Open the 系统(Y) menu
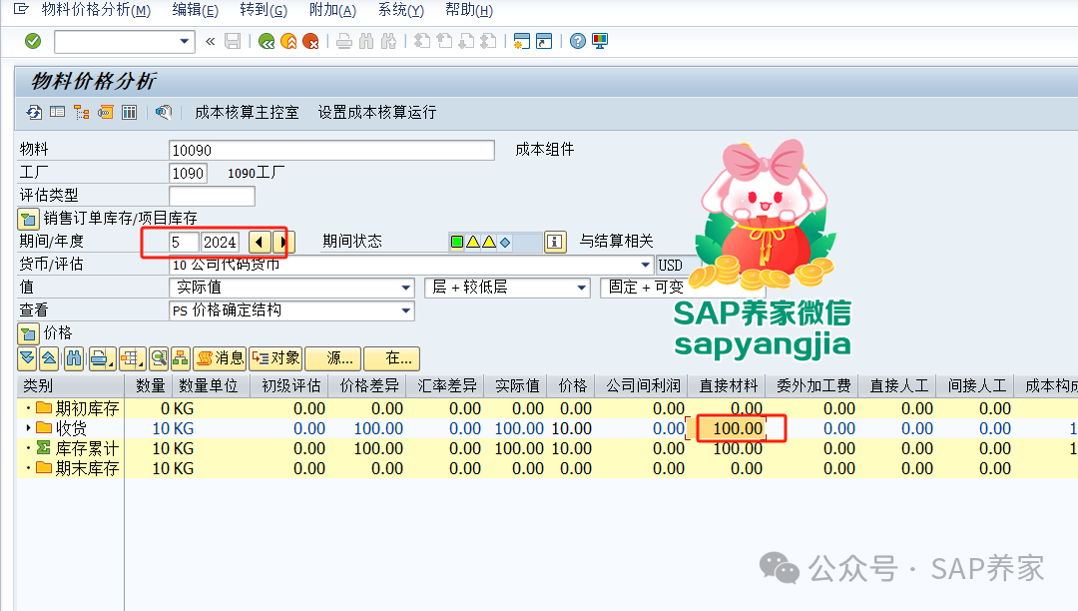 (401, 10)
